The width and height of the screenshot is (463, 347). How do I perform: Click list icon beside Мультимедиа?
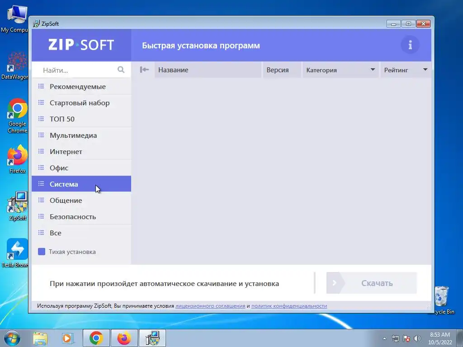tap(41, 135)
